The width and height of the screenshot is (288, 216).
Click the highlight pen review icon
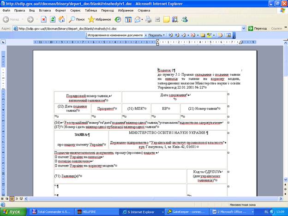tap(209, 35)
